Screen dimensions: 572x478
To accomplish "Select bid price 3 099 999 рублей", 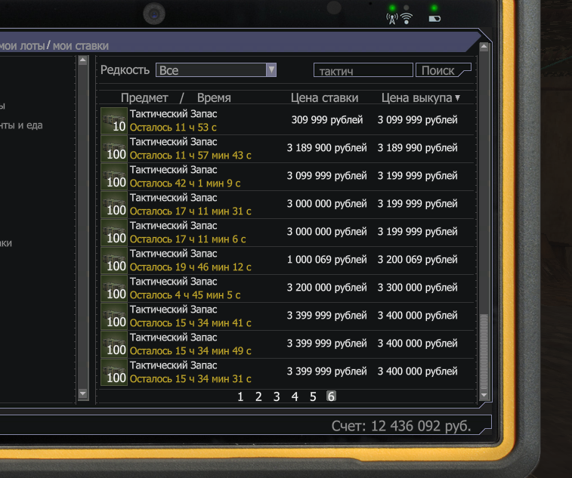I will [x=326, y=176].
